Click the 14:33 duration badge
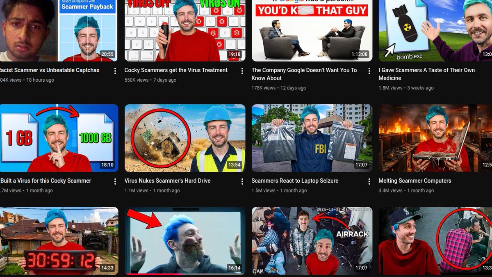The image size is (492, 277). click(107, 268)
